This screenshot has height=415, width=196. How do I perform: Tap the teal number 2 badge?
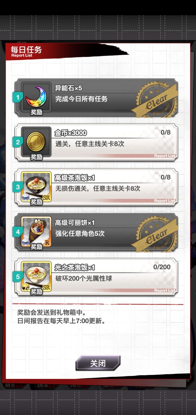point(18,142)
